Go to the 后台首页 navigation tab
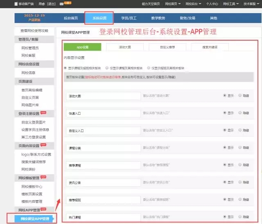Viewport: 262px width, 224px height. tap(71, 18)
